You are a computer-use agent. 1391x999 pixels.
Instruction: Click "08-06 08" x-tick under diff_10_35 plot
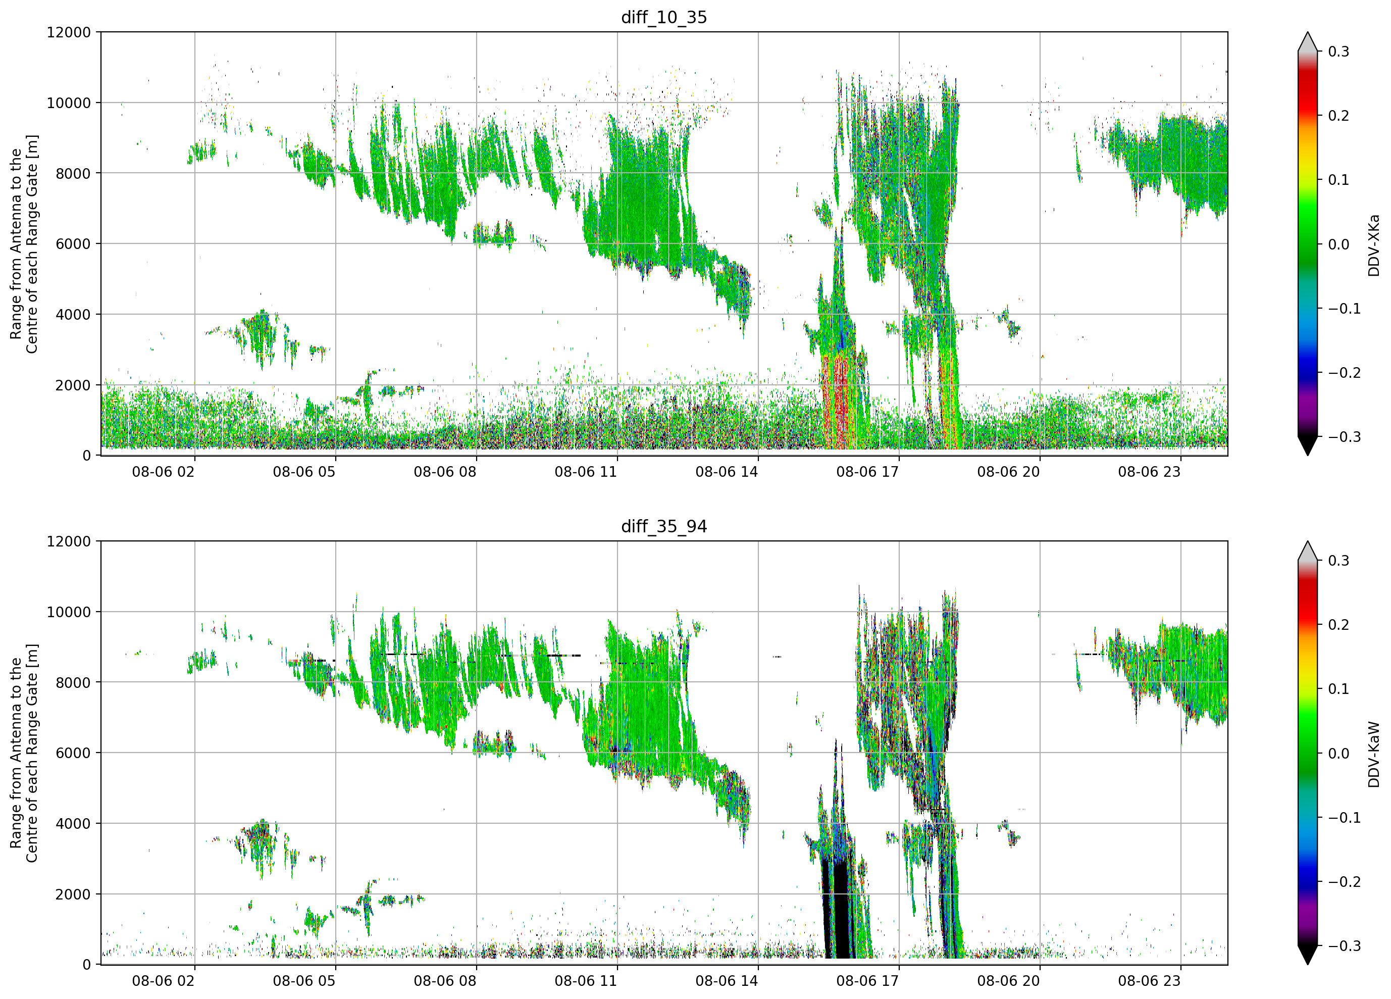point(445,472)
